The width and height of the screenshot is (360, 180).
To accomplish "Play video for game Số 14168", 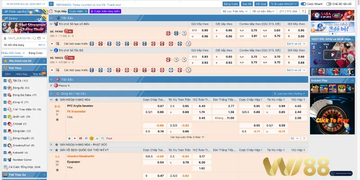I will point(52,44).
